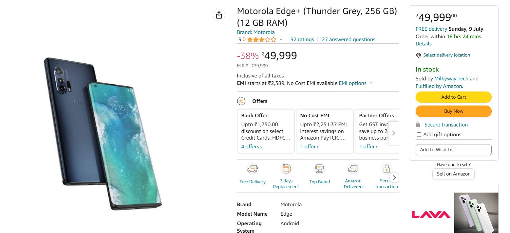
Task: Click the delivery location pin icon
Action: (418, 55)
